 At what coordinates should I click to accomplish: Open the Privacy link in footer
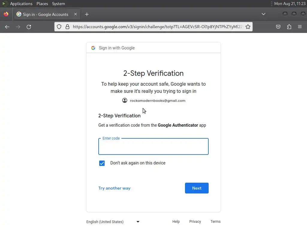click(x=195, y=222)
